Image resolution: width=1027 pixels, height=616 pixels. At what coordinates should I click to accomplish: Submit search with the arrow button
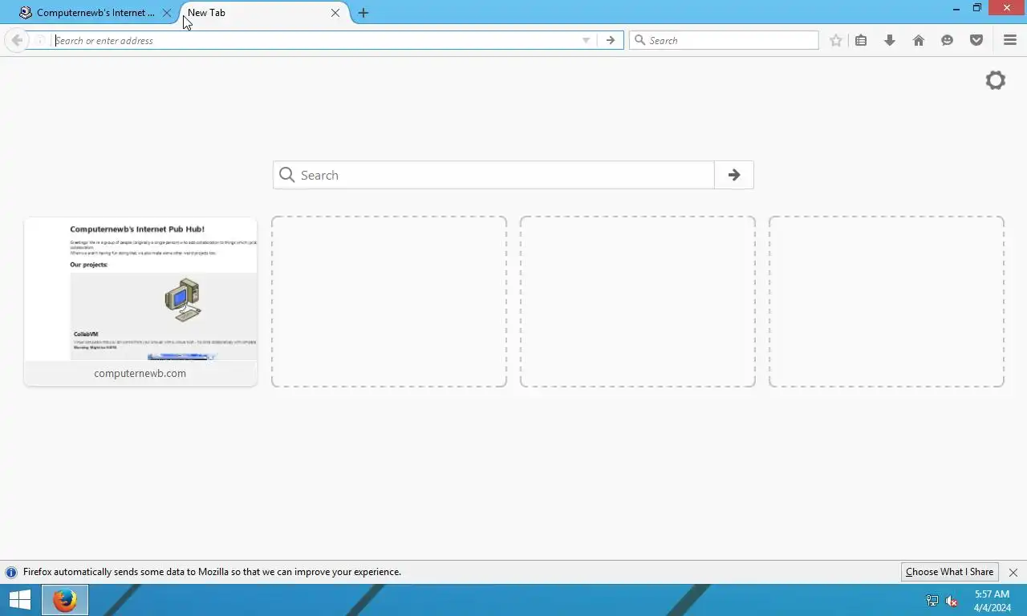coord(734,175)
